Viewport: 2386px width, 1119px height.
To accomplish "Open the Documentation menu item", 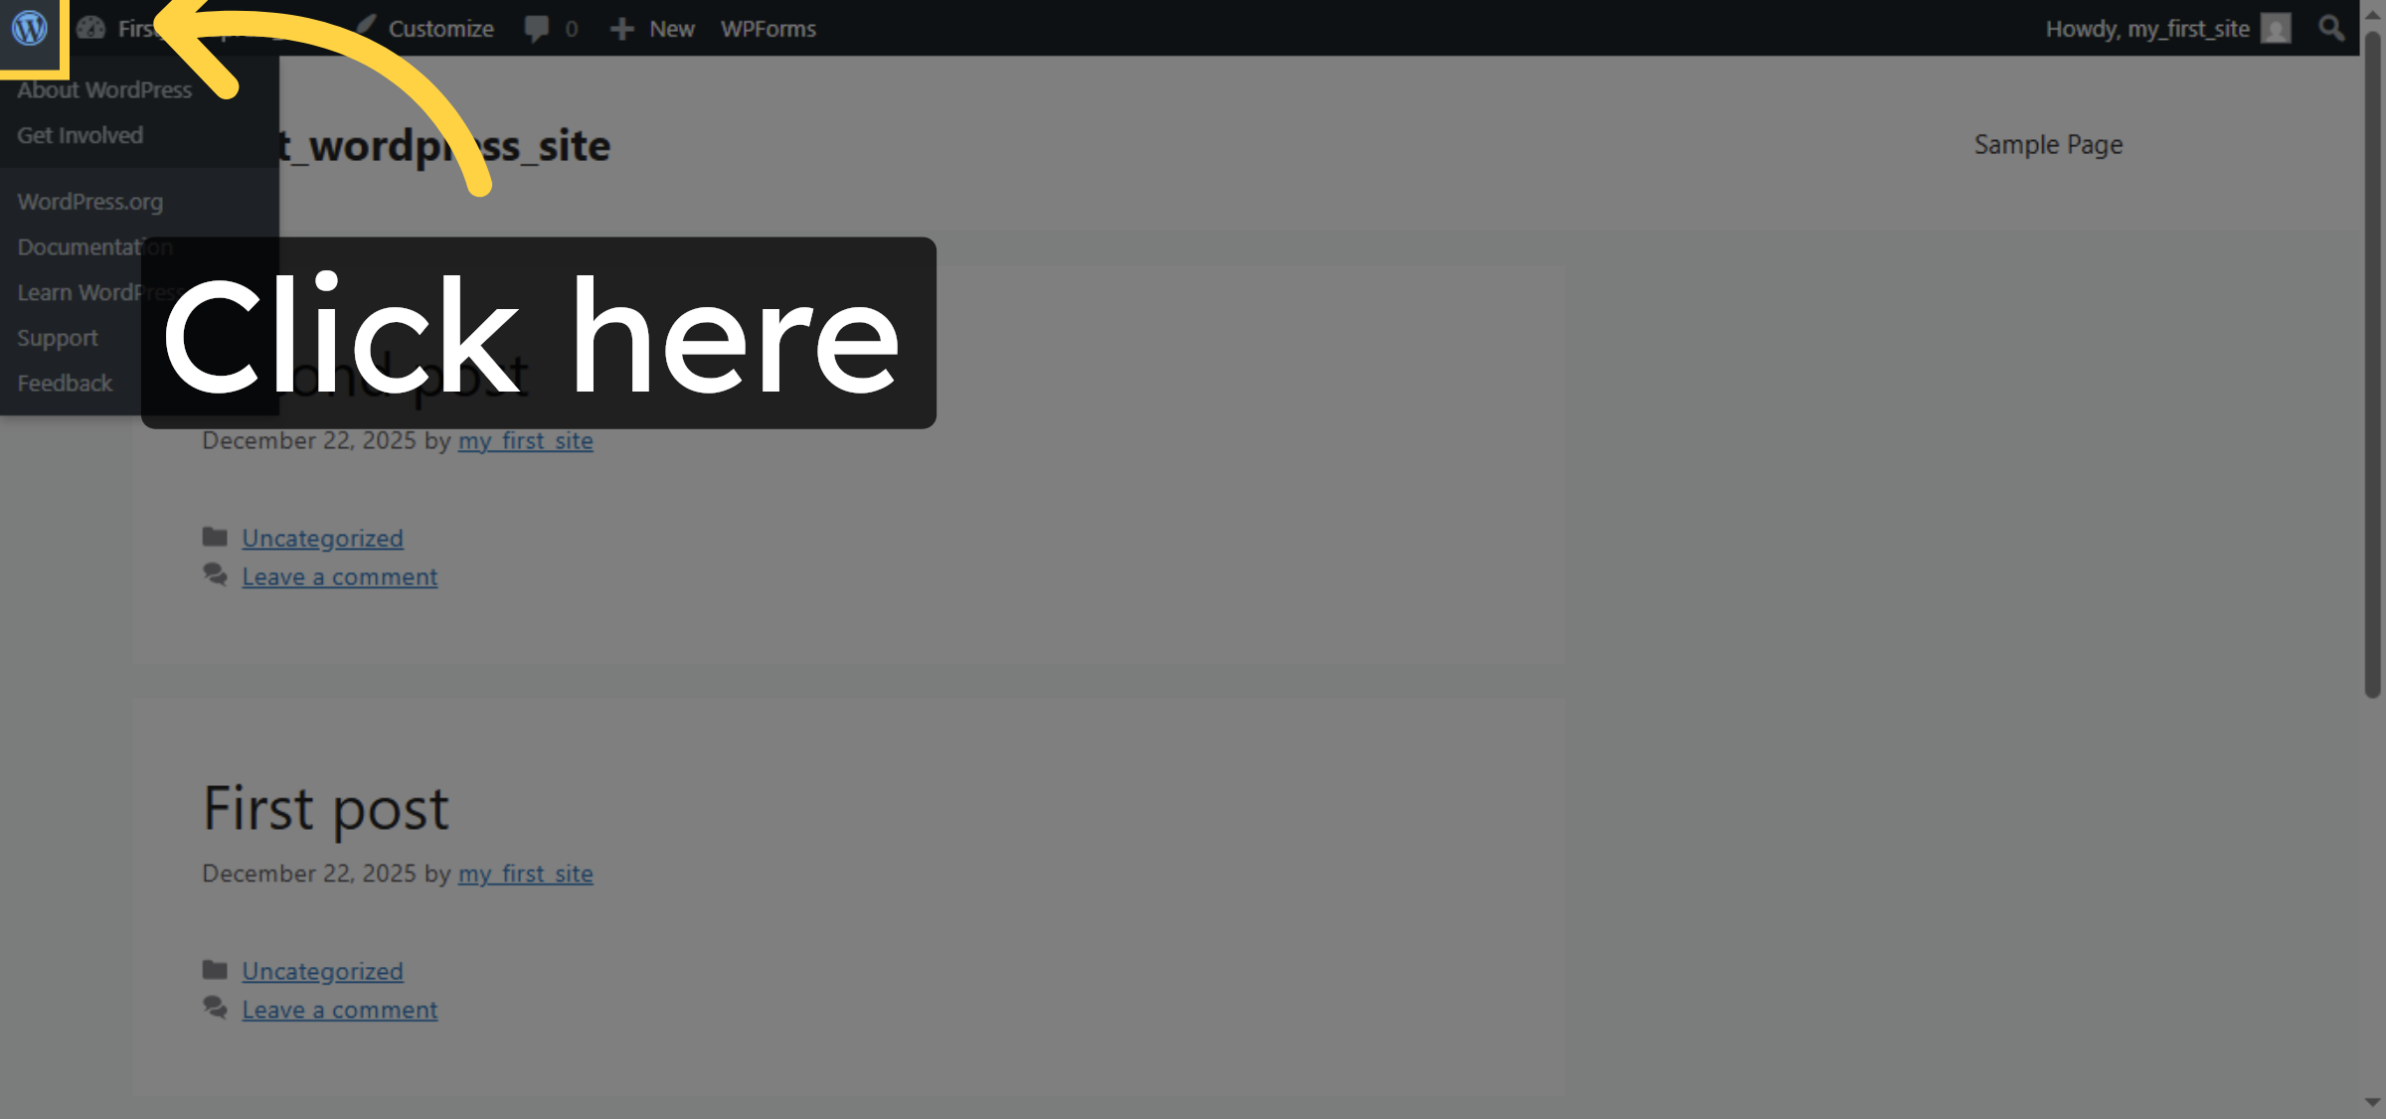I will (95, 245).
